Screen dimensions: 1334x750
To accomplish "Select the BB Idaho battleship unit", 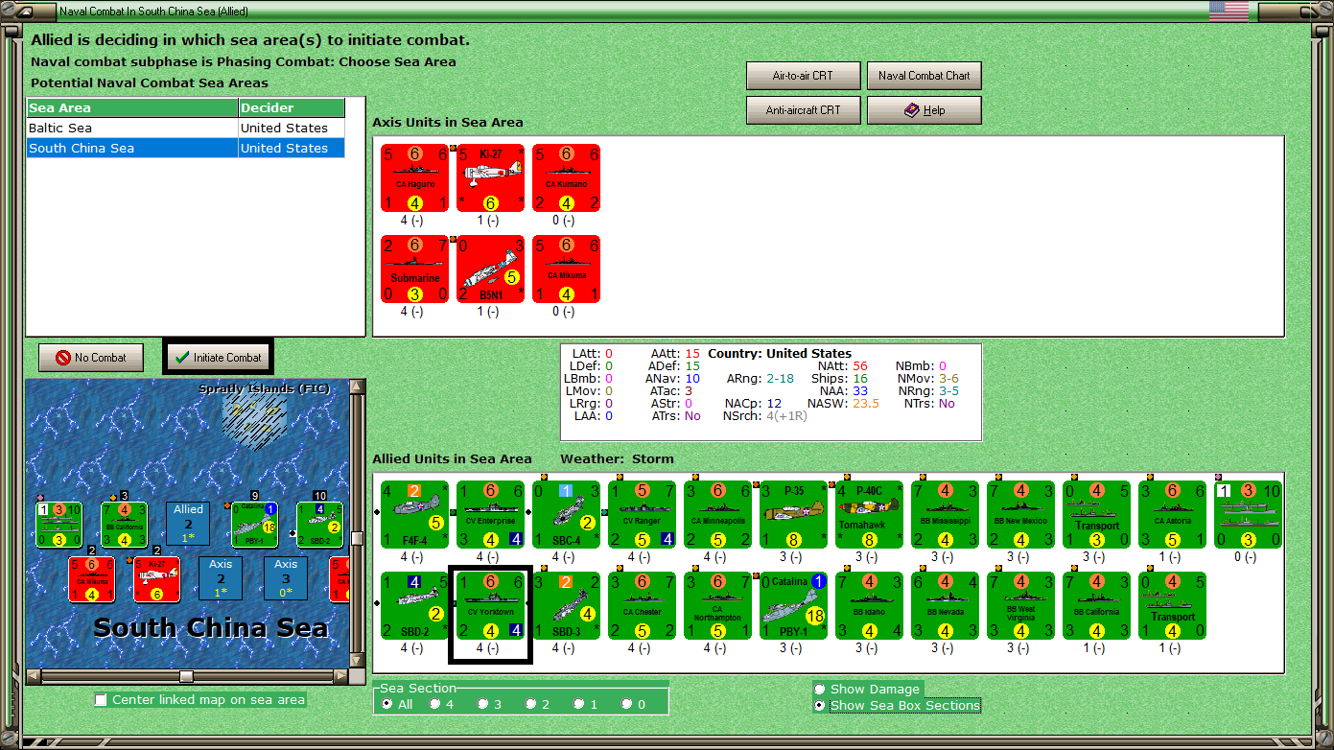I will tap(869, 606).
